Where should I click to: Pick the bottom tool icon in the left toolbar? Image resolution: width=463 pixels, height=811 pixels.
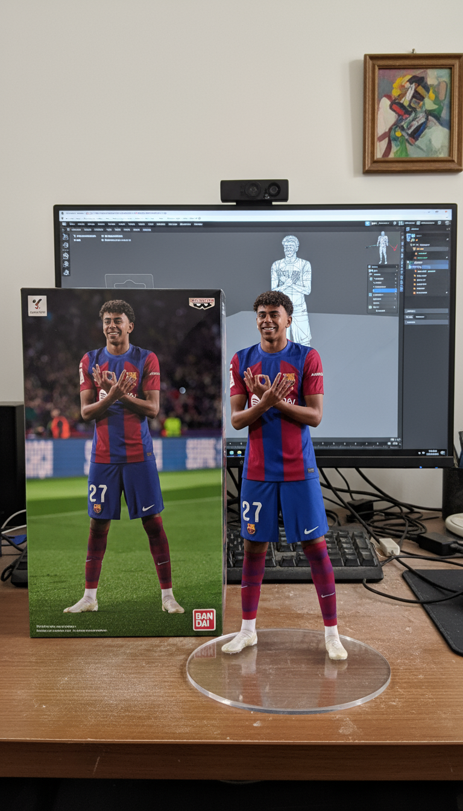65,273
